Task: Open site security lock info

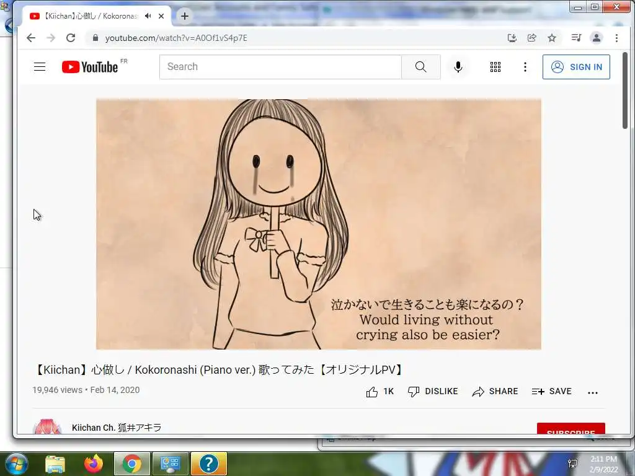Action: point(95,38)
